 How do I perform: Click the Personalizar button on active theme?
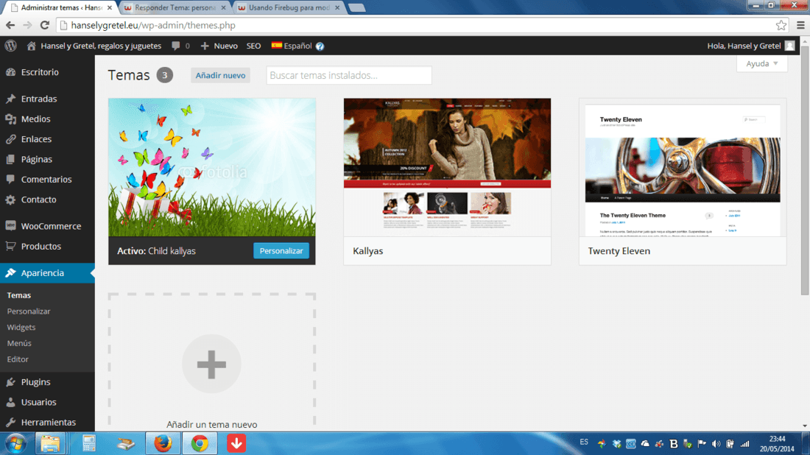coord(281,250)
